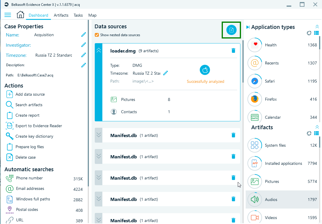Open Pictures row in loader.dmg
The image size is (322, 224).
pos(141,99)
